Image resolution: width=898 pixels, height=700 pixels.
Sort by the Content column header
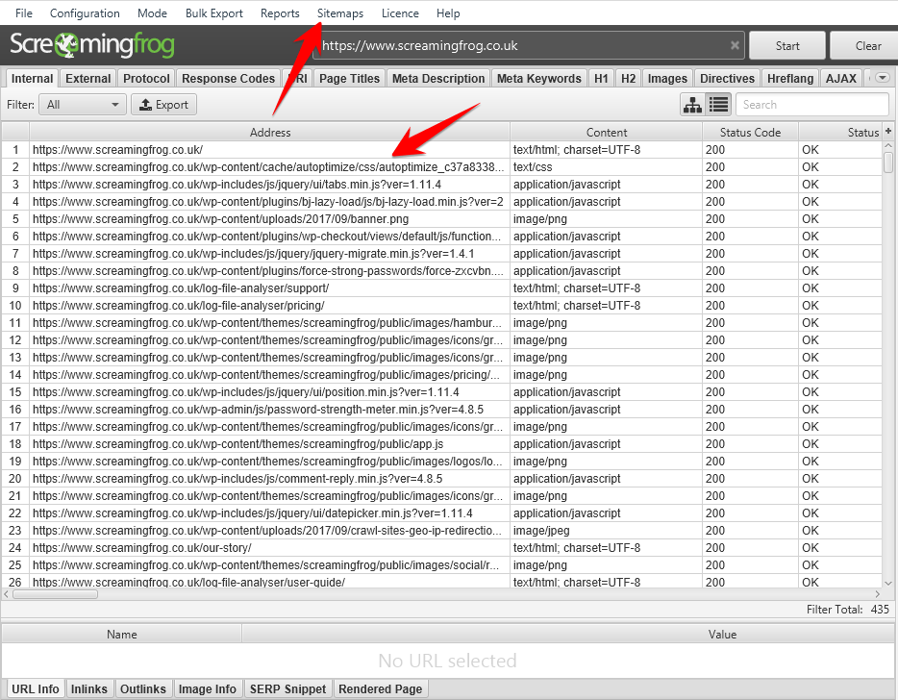[607, 133]
